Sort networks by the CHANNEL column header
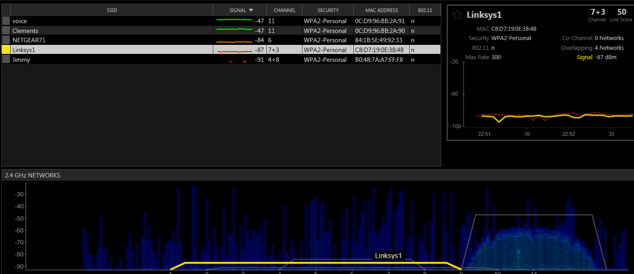The width and height of the screenshot is (634, 274). [x=284, y=10]
